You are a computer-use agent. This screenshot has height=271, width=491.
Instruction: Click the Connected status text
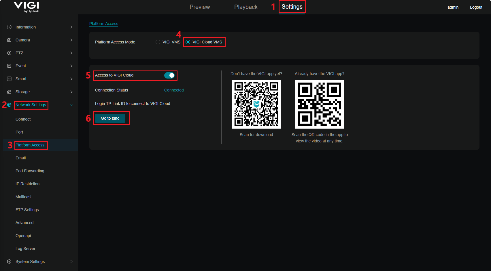tap(174, 90)
